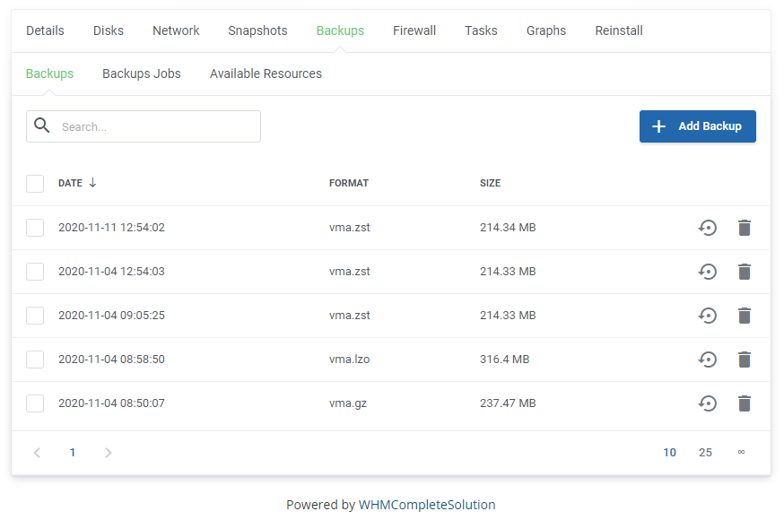Sort by the DATE column header
The height and width of the screenshot is (520, 784).
pyautogui.click(x=71, y=183)
